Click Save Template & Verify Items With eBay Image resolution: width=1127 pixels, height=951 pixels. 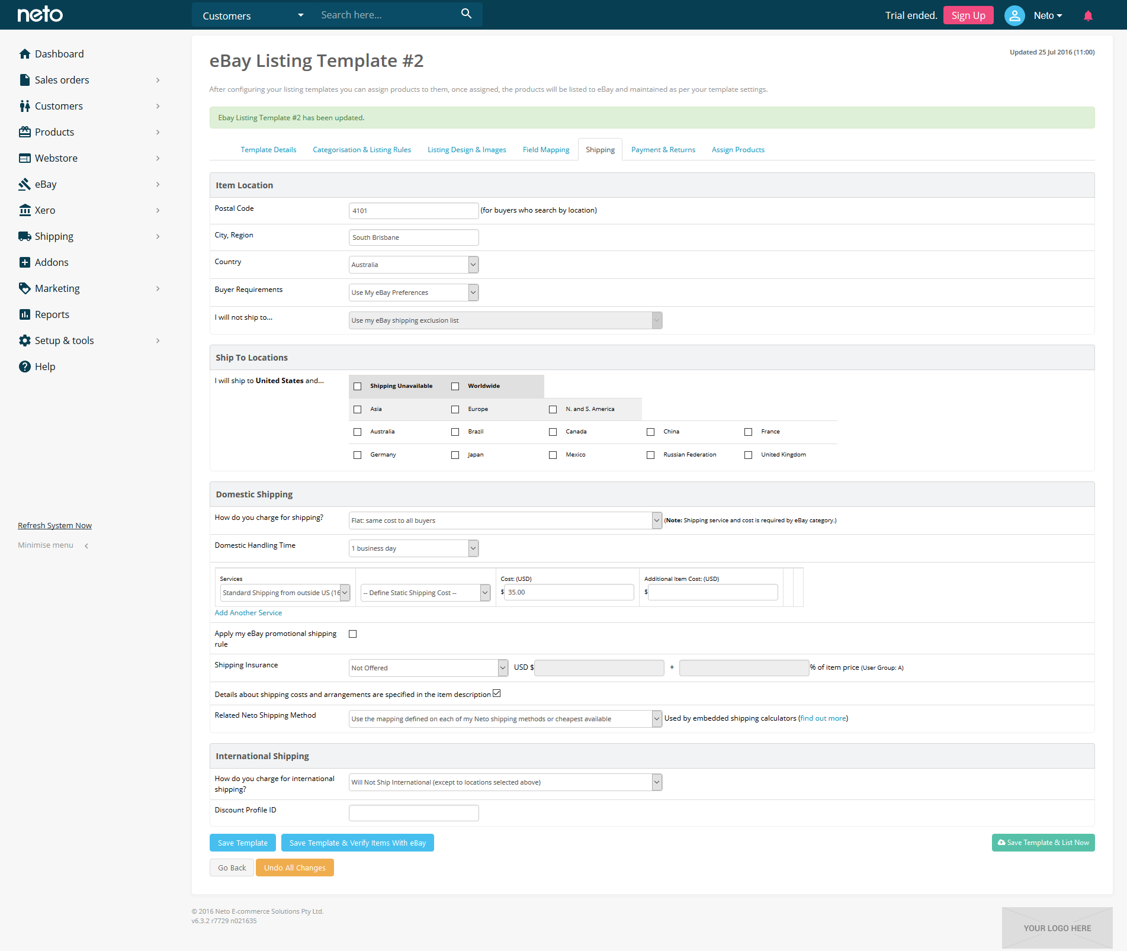[358, 843]
